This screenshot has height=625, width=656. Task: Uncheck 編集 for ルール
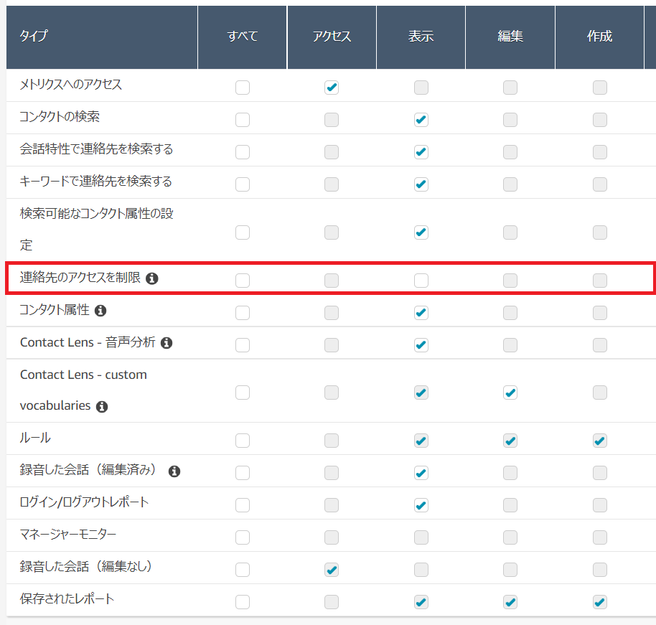click(510, 441)
